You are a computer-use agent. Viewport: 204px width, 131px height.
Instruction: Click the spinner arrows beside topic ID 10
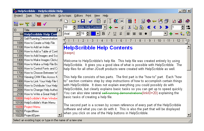tap(74, 27)
